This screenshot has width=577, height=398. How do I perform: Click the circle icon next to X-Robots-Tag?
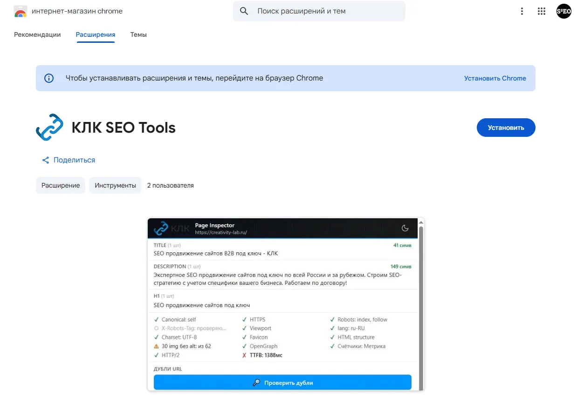157,329
